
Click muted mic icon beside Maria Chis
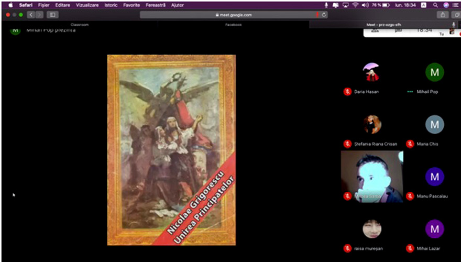tap(410, 144)
